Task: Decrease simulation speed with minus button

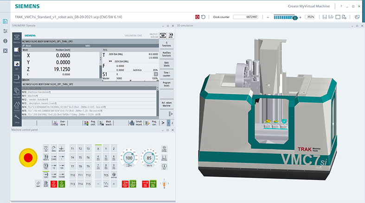Action: 268,17
